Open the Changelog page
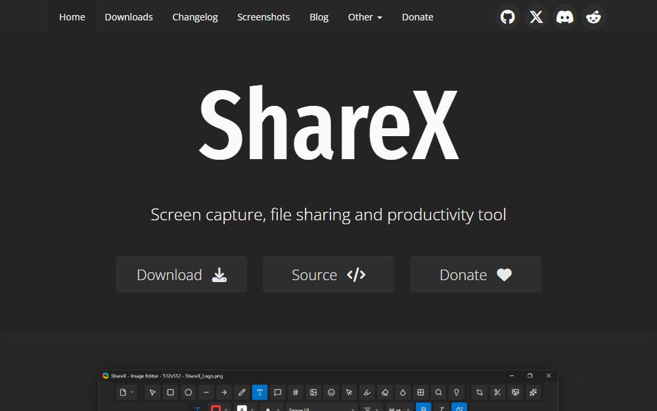657x411 pixels. pyautogui.click(x=195, y=17)
